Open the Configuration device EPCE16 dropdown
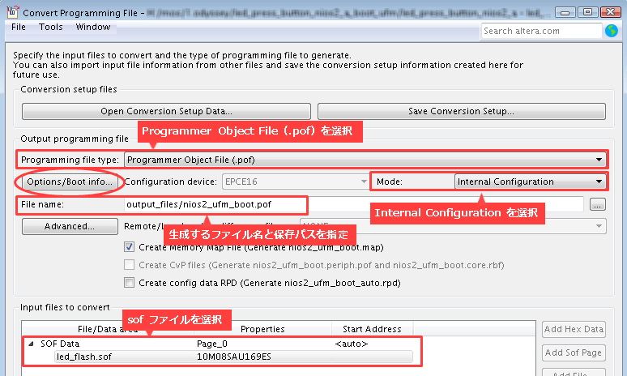Viewport: 627px width, 376px height. (295, 182)
